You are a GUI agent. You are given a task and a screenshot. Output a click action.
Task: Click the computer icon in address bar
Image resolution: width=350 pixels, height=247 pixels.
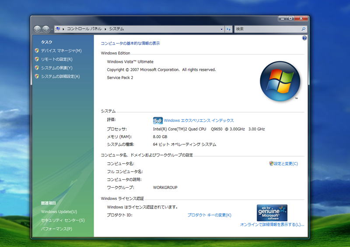pyautogui.click(x=58, y=29)
